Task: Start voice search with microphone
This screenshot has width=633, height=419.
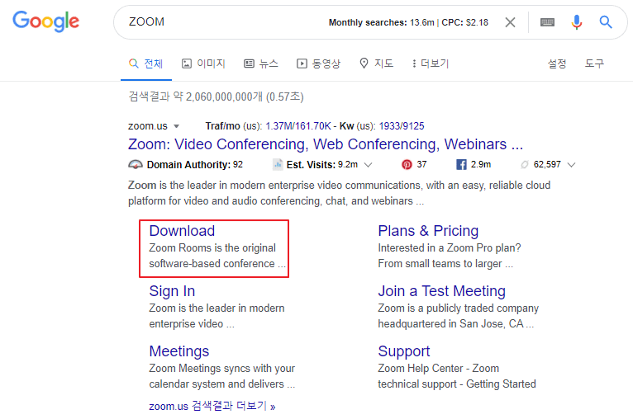Action: point(577,22)
